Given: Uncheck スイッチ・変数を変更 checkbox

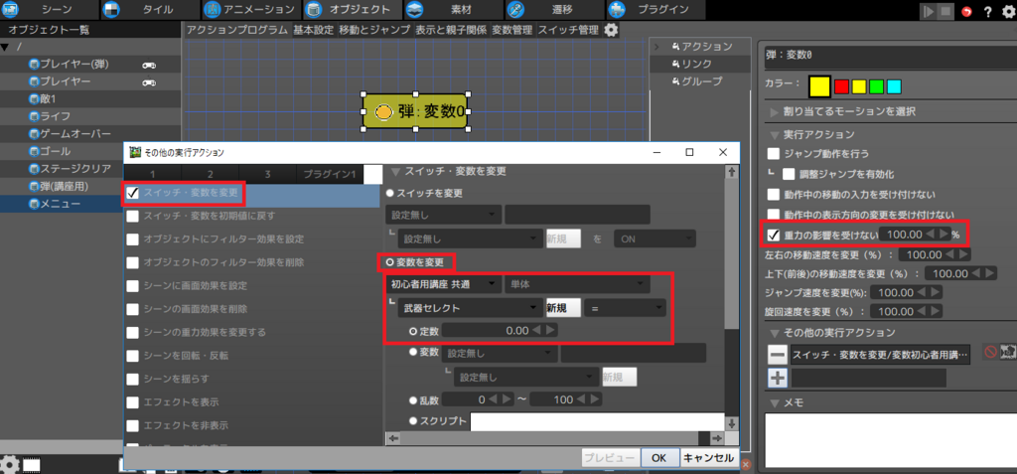Looking at the screenshot, I should (132, 193).
